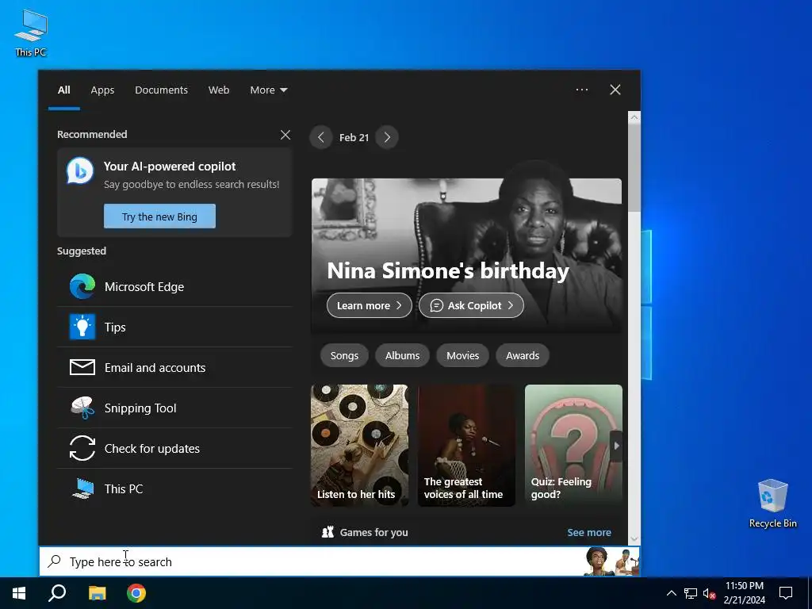This screenshot has height=609, width=812.
Task: Click the taskbar clock showing 11:50 PM
Action: (744, 593)
